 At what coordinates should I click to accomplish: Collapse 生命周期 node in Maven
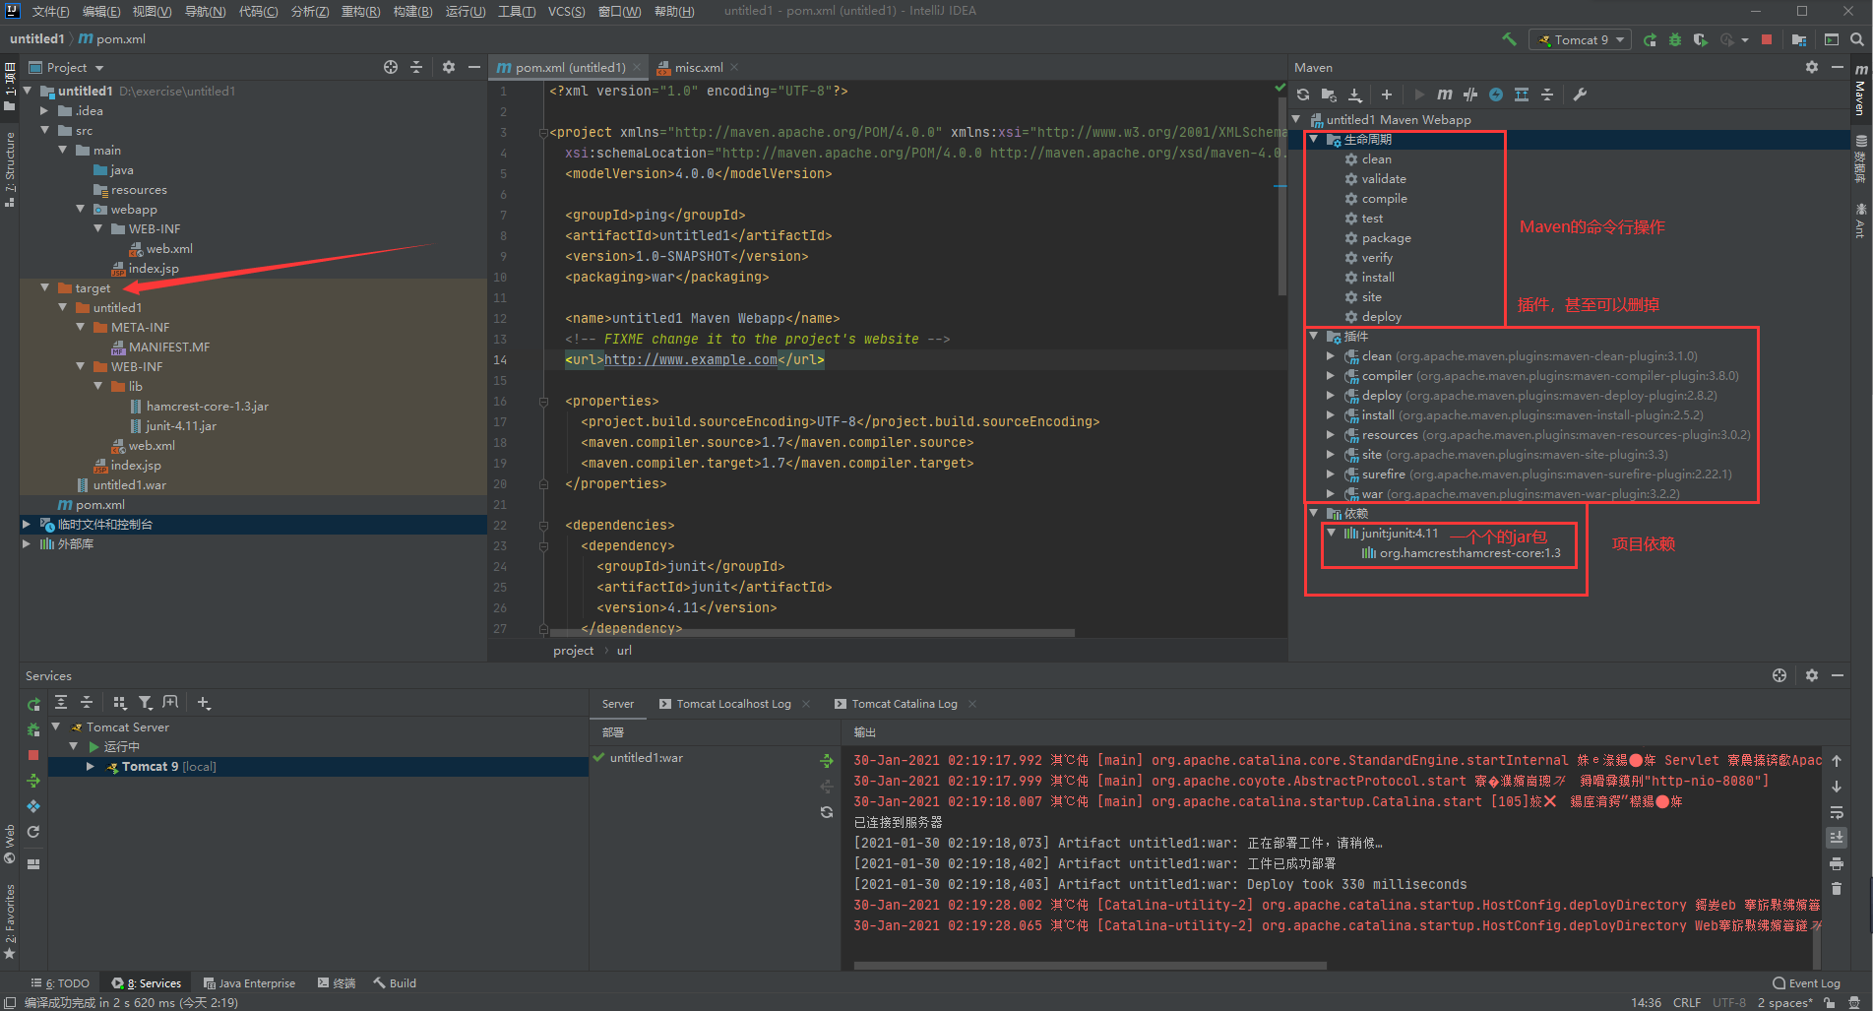[x=1313, y=139]
